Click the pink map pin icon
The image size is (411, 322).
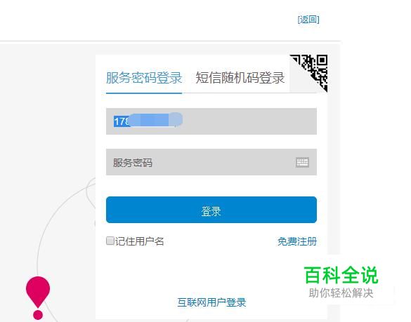click(x=38, y=292)
